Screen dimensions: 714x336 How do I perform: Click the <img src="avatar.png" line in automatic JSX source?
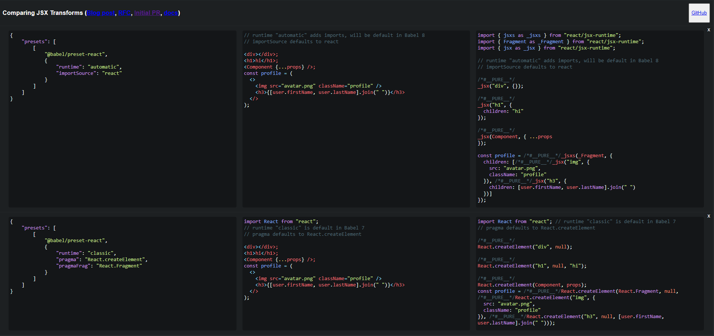point(319,86)
